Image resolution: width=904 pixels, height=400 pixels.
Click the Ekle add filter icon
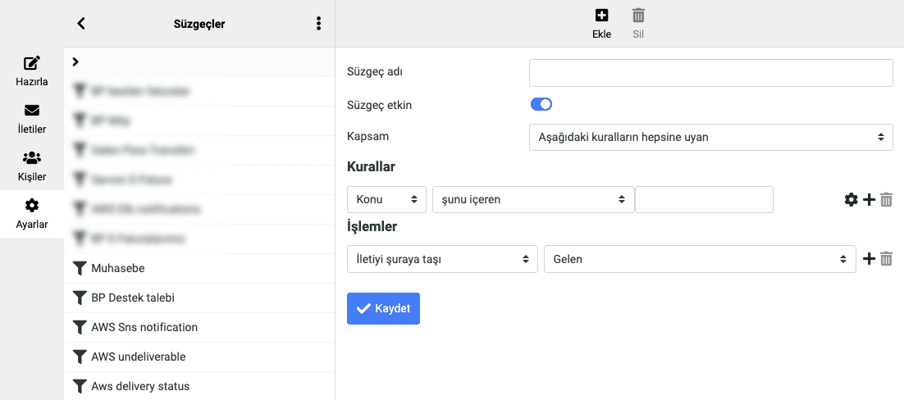click(x=601, y=16)
